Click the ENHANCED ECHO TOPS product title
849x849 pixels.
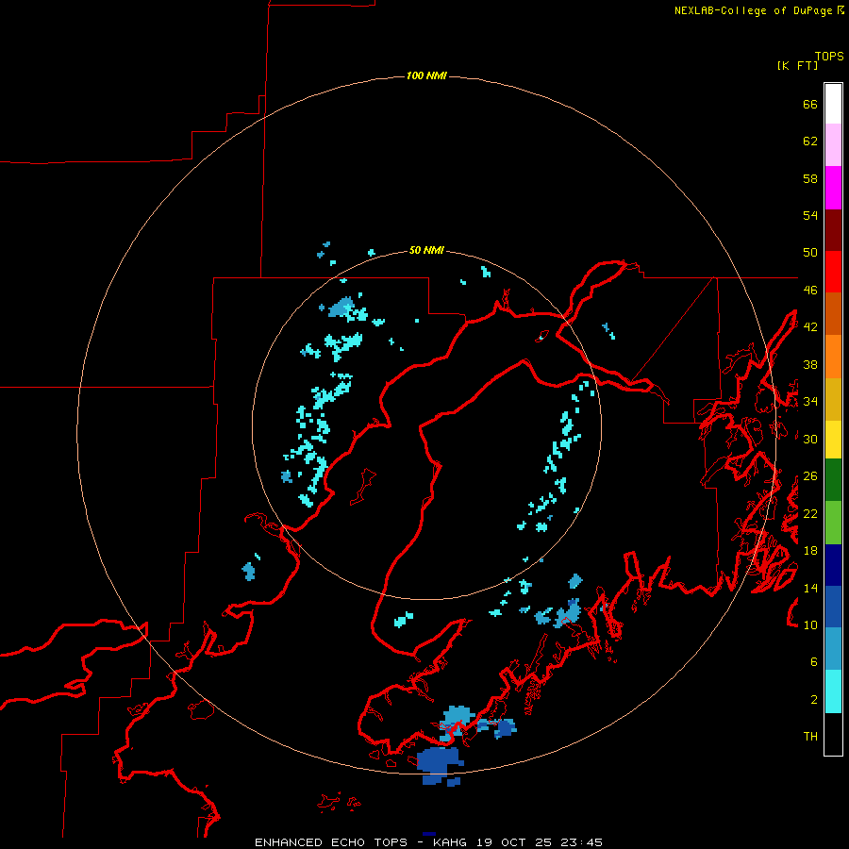(x=331, y=842)
